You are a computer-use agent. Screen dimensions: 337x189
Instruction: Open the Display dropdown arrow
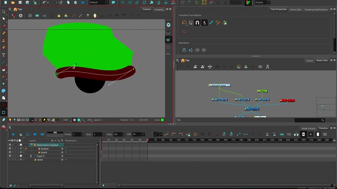pyautogui.click(x=269, y=2)
